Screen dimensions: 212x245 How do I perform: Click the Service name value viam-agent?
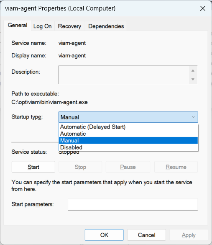tap(72, 43)
